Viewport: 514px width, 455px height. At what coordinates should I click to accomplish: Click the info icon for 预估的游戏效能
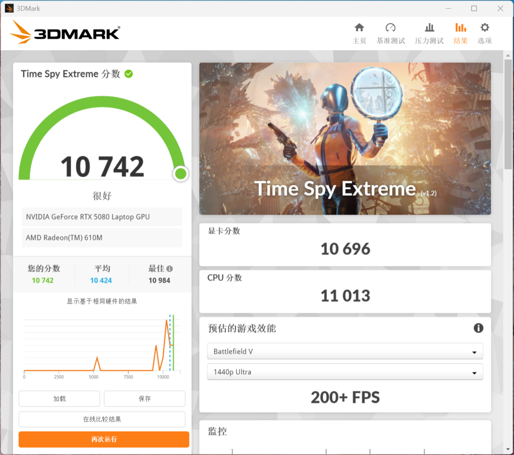coord(478,328)
